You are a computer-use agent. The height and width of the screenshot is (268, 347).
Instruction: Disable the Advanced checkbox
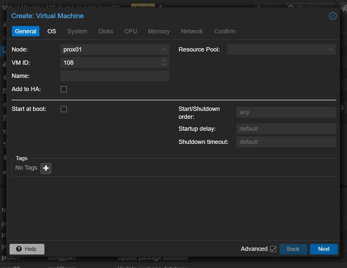pos(273,249)
